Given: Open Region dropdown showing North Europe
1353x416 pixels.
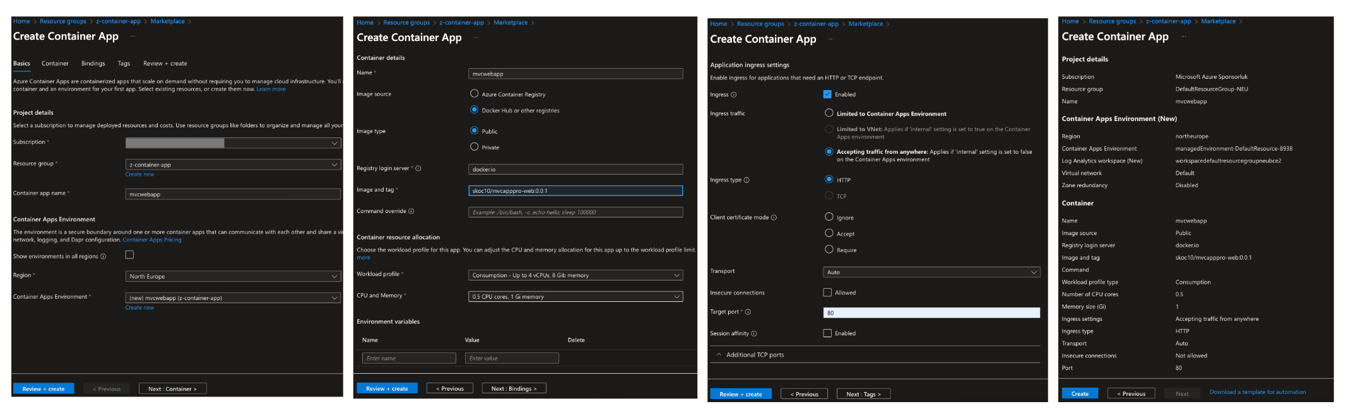Looking at the screenshot, I should [x=233, y=276].
